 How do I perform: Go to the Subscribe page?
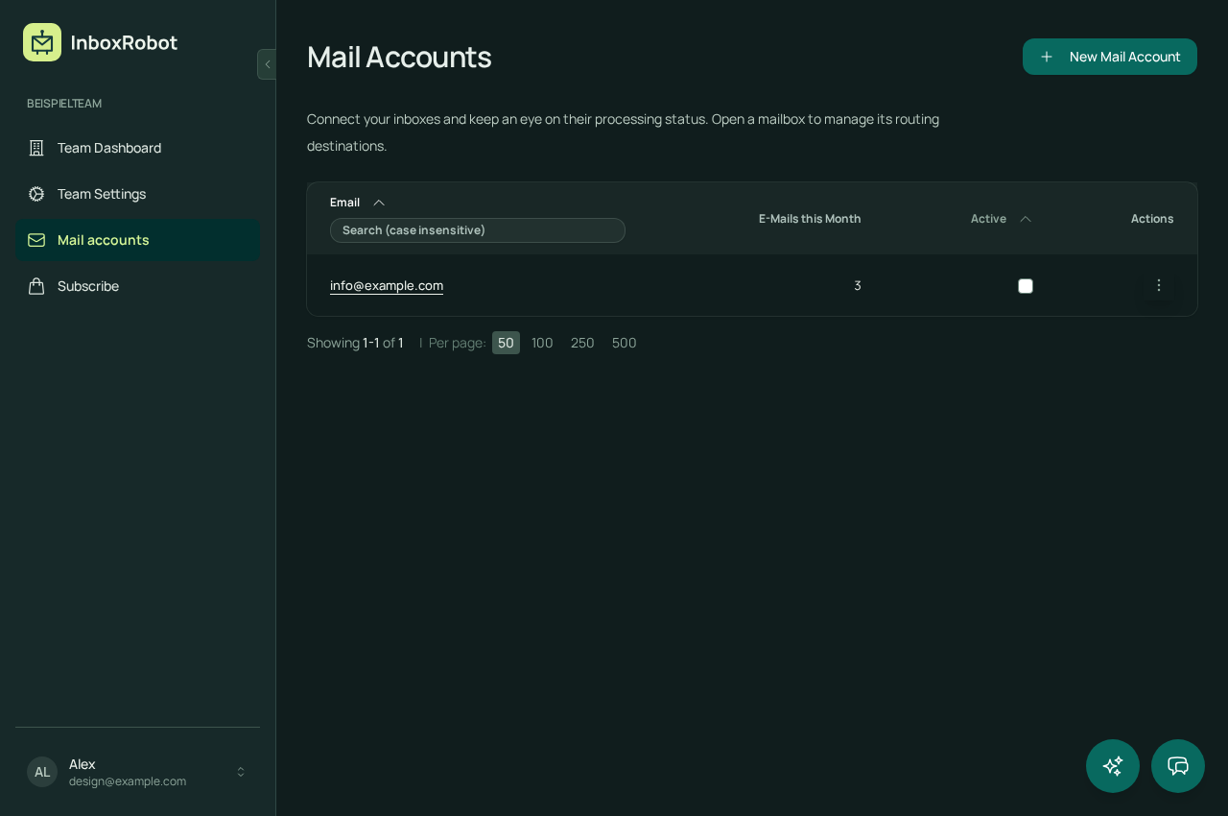click(137, 286)
